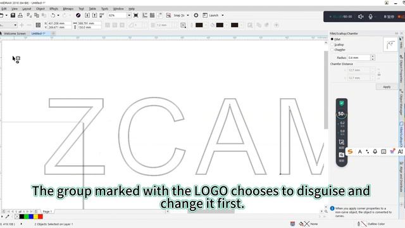
Task: Pick the yellow palette swatch
Action: pyautogui.click(x=35, y=217)
